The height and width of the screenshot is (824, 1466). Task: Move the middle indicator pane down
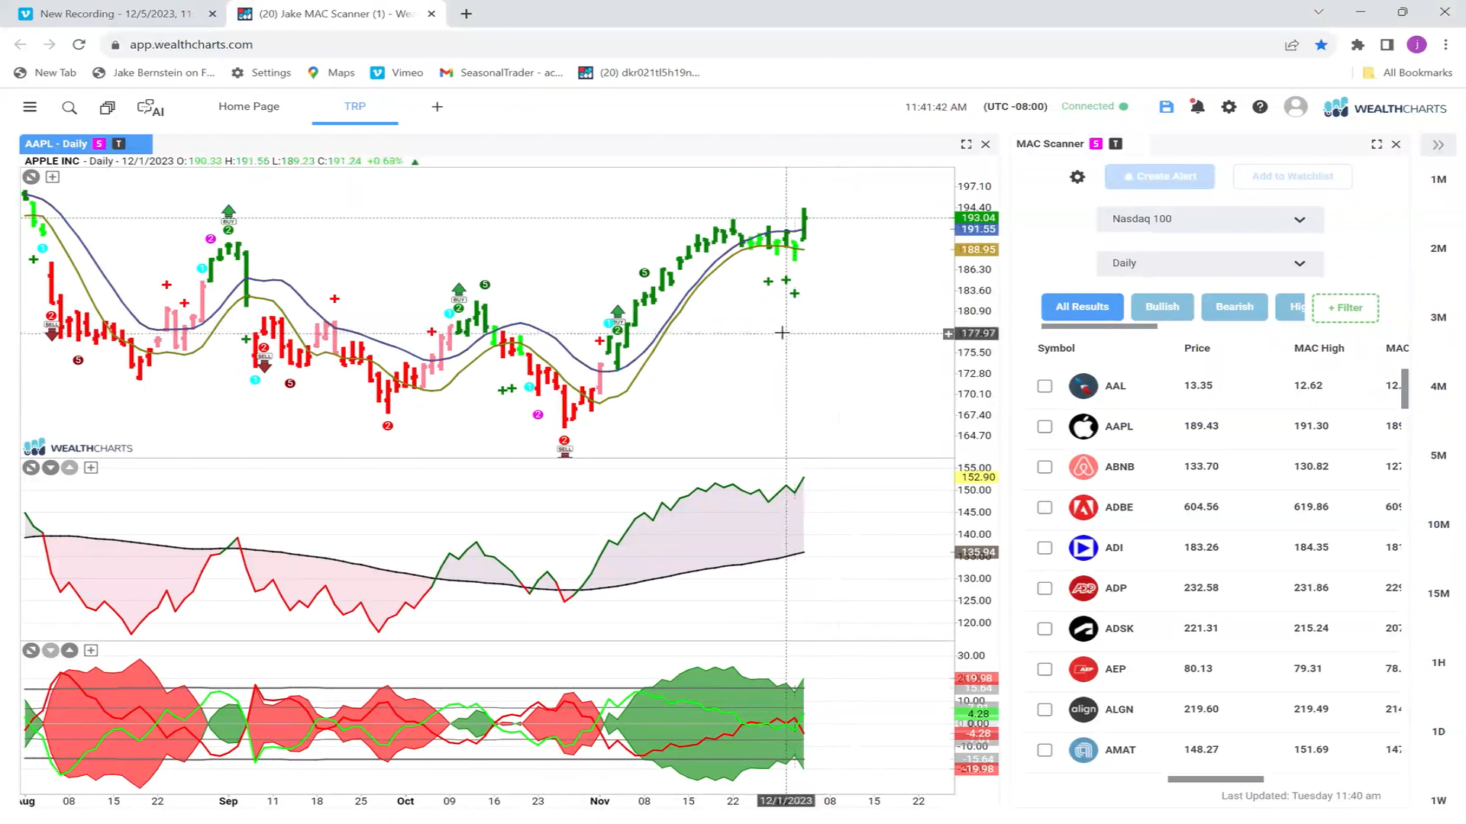(50, 468)
